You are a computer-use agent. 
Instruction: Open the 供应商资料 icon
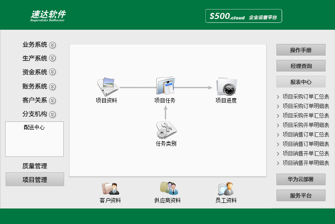click(169, 188)
